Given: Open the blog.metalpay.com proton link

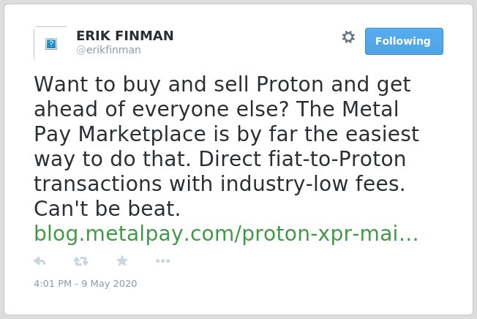Looking at the screenshot, I should (226, 233).
